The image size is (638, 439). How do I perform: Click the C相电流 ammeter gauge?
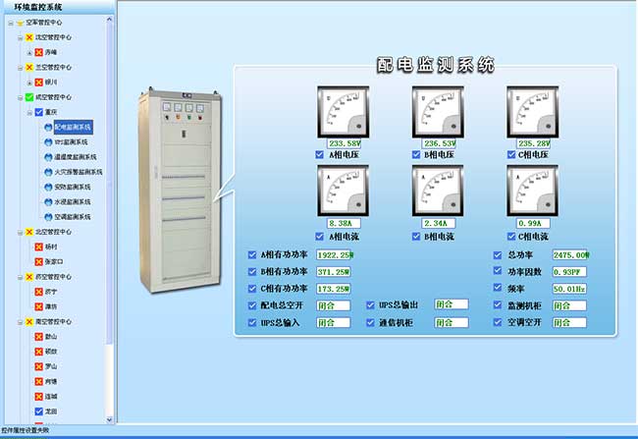click(534, 190)
